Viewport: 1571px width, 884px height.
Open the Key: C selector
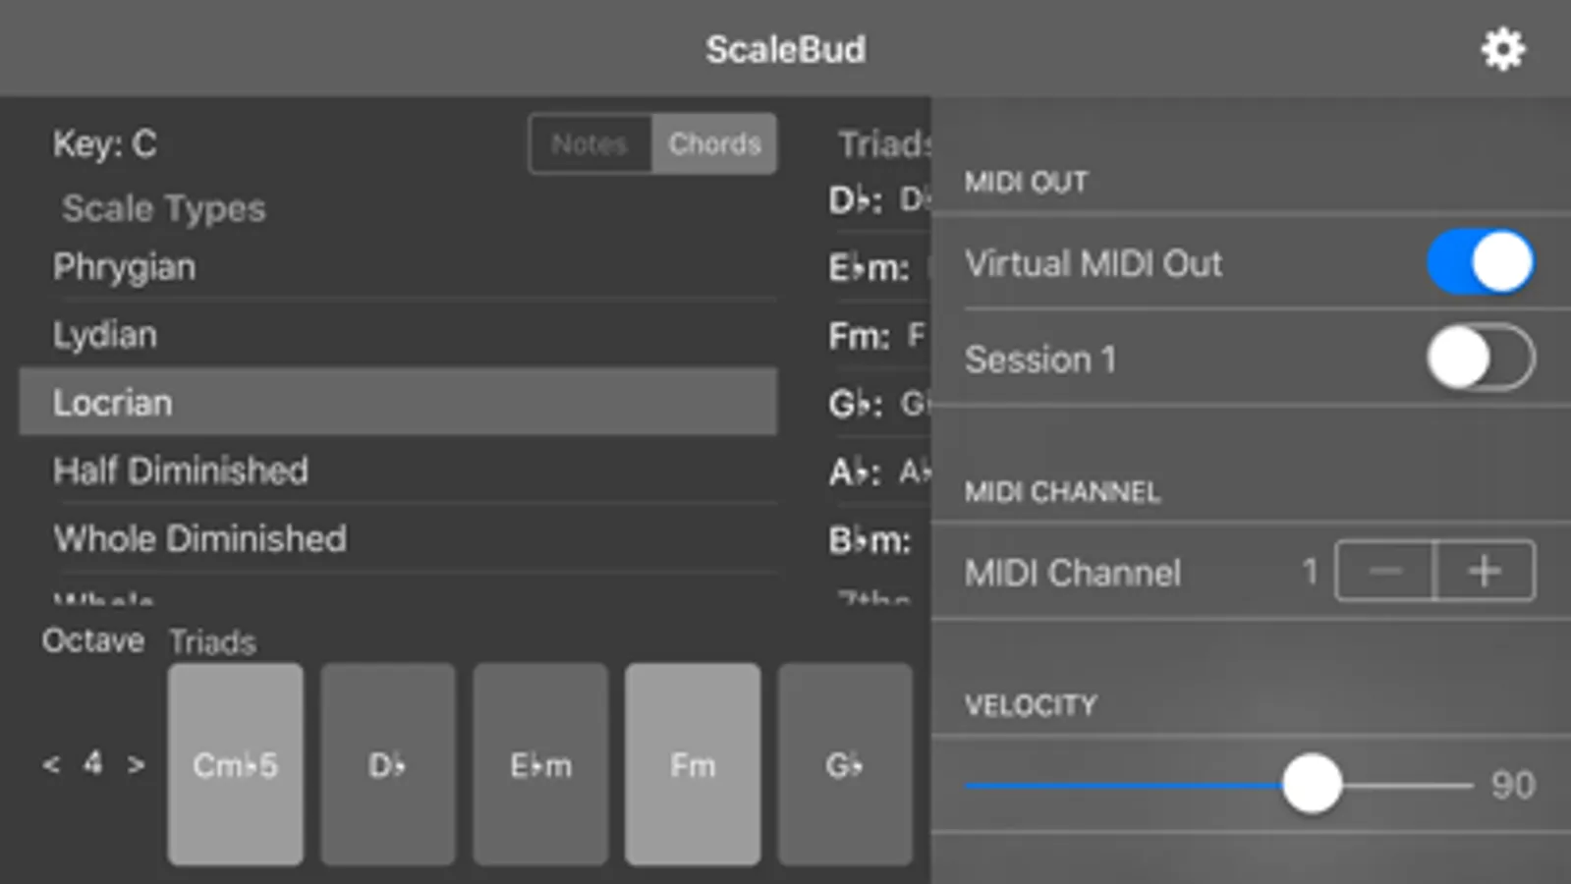105,144
